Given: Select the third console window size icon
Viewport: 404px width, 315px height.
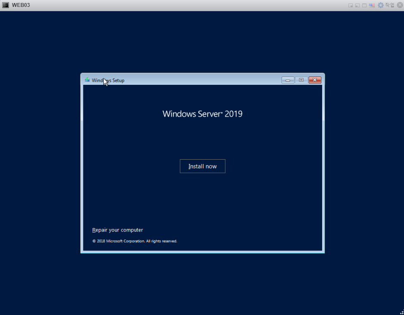Looking at the screenshot, I should pos(364,6).
